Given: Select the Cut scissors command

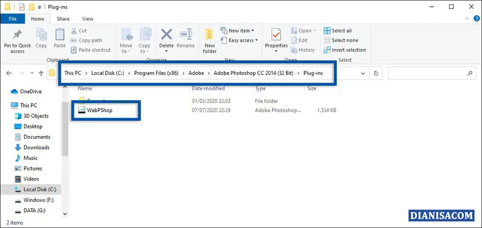Looking at the screenshot, I should pos(79,31).
